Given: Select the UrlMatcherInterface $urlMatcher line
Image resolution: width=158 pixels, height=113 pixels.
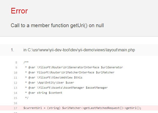Looking at the screenshot, I should click(70, 72).
